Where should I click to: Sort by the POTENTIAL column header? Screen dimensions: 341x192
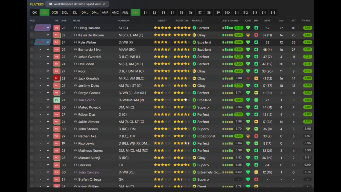point(182,21)
